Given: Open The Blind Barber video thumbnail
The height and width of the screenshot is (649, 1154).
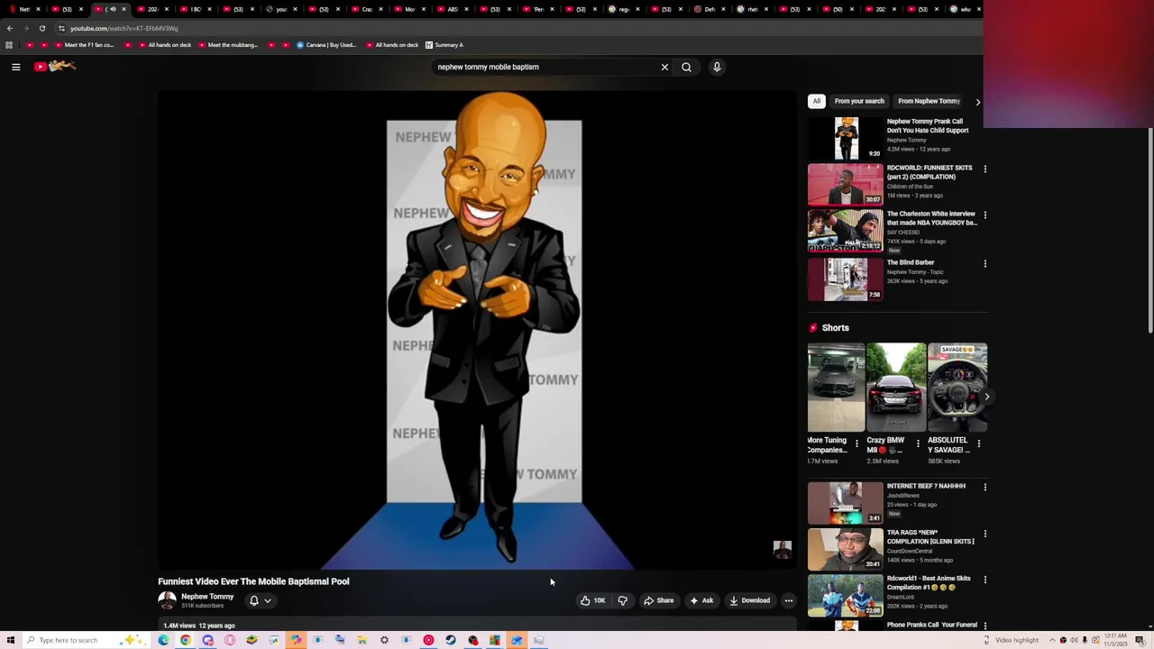Looking at the screenshot, I should (845, 279).
